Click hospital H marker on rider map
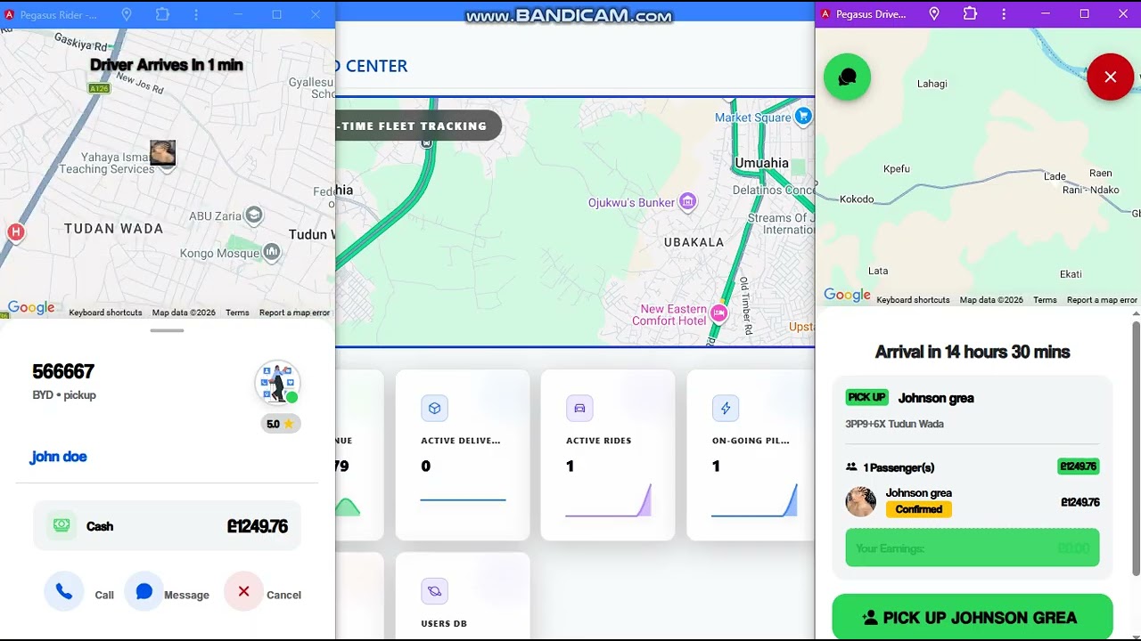1141x641 pixels. (15, 232)
